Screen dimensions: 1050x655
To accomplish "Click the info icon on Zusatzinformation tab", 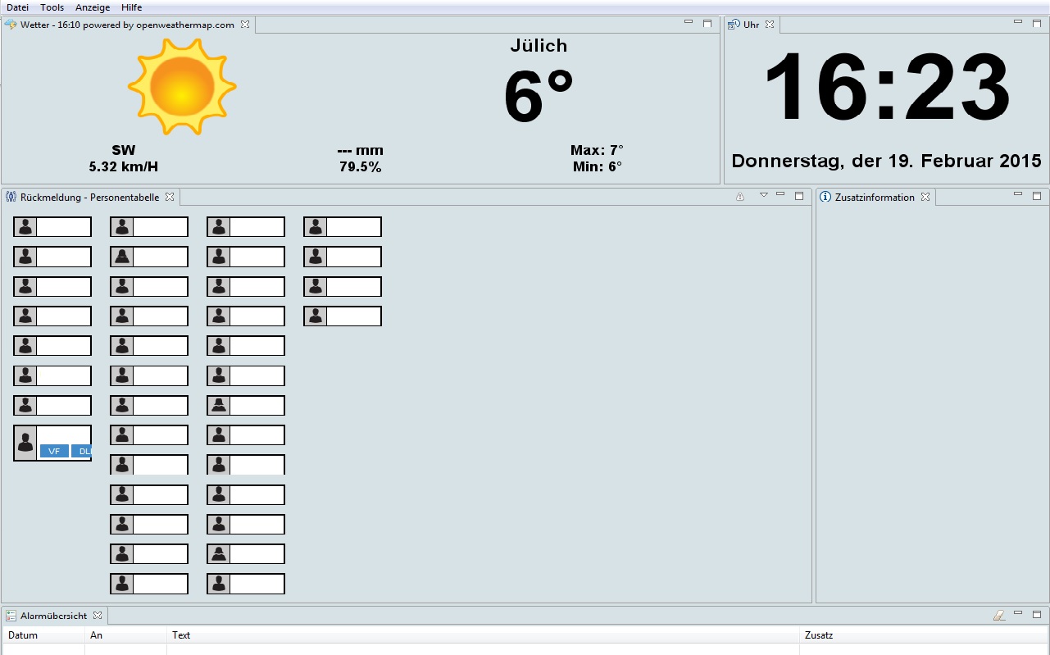I will (825, 197).
